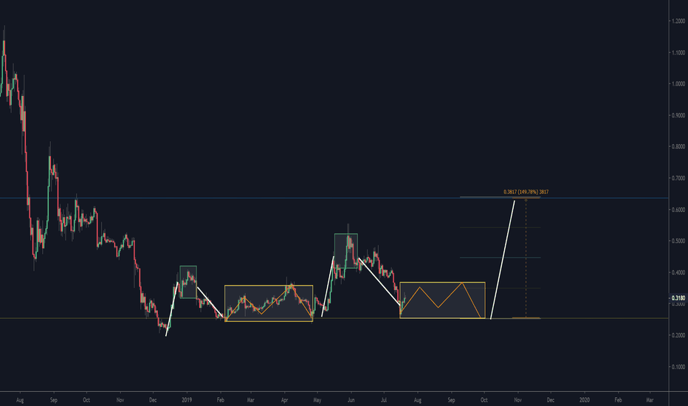
Task: Click the 0.9000 price axis label
Action: tap(678, 115)
